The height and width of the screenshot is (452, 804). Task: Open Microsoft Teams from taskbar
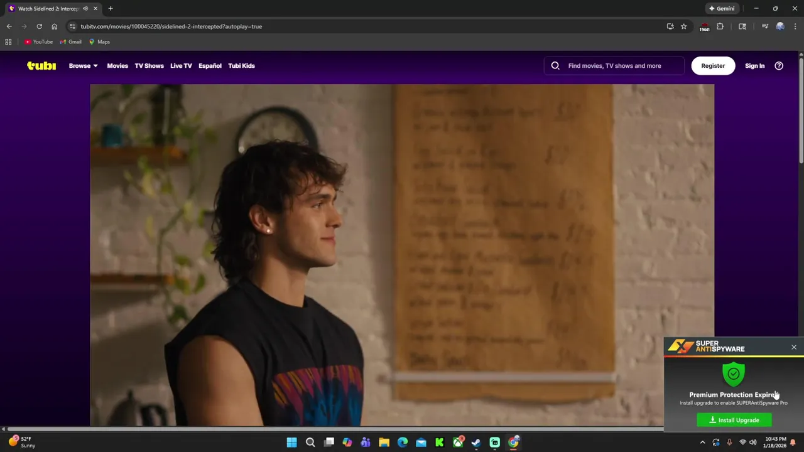tap(366, 443)
